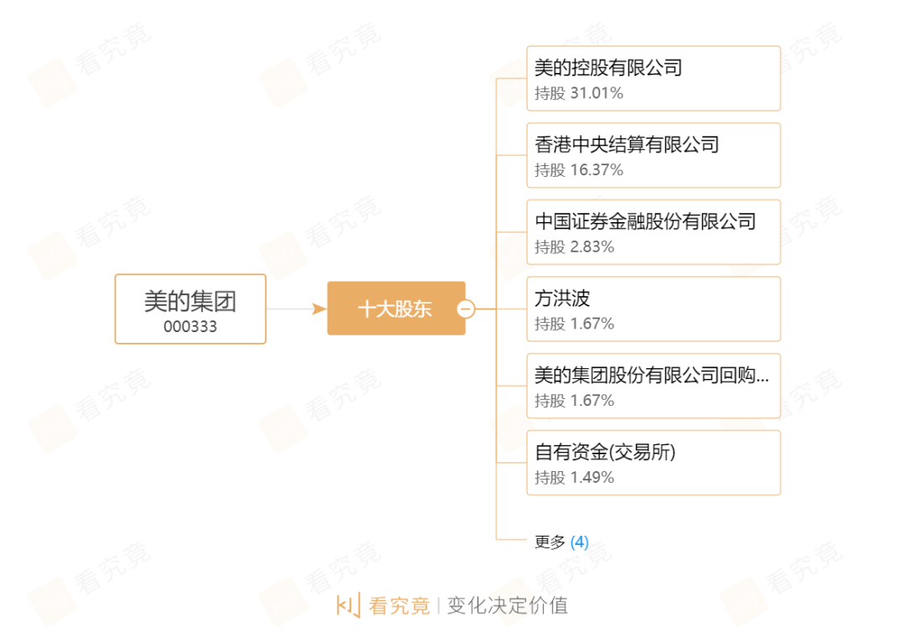Click the 持股 31.01% holding label
This screenshot has width=905, height=638.
point(579,93)
